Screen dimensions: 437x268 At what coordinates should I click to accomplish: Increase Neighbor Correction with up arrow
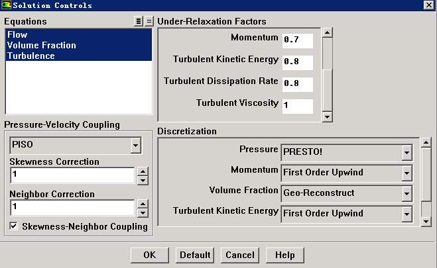(x=142, y=203)
